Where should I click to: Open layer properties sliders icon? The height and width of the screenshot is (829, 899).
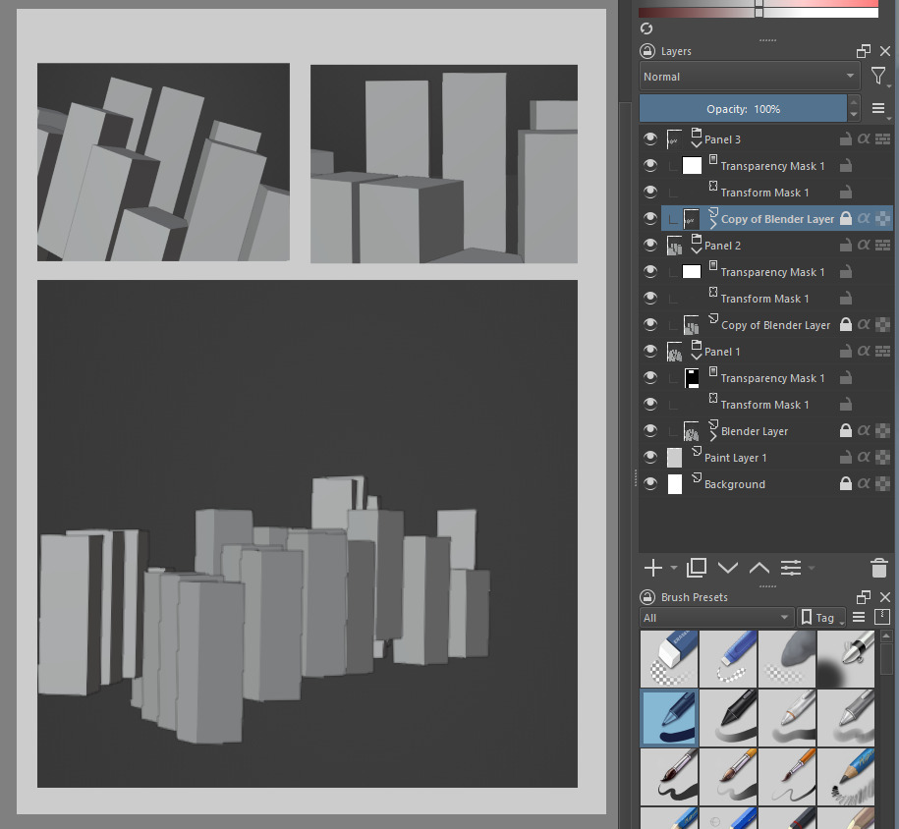click(x=791, y=568)
